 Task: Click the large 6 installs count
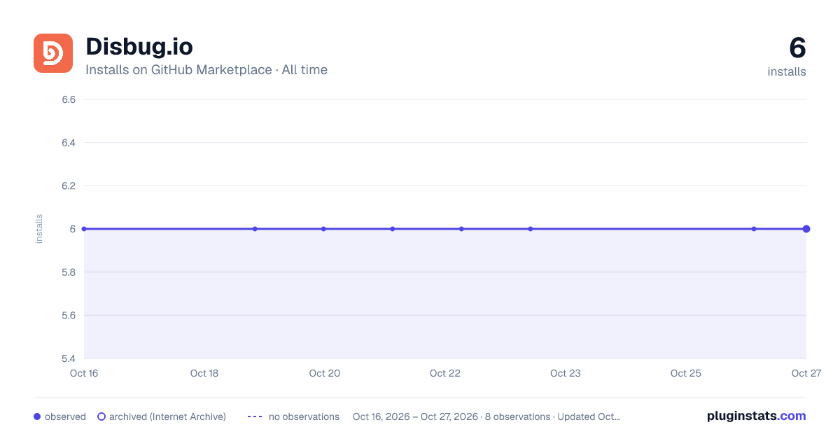click(x=797, y=48)
